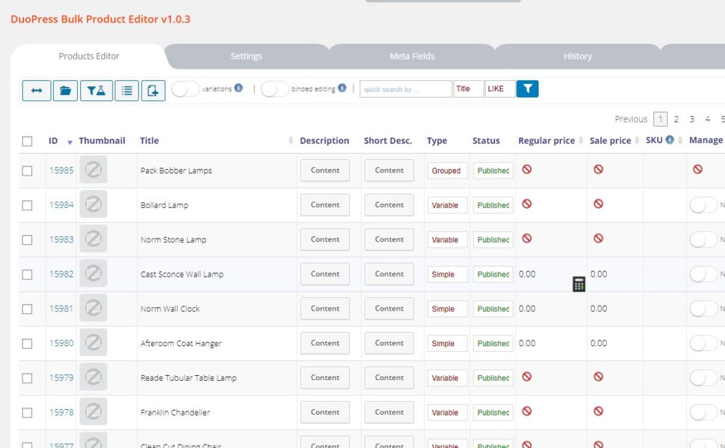Toggle the variations switch
This screenshot has height=448, width=725.
185,88
